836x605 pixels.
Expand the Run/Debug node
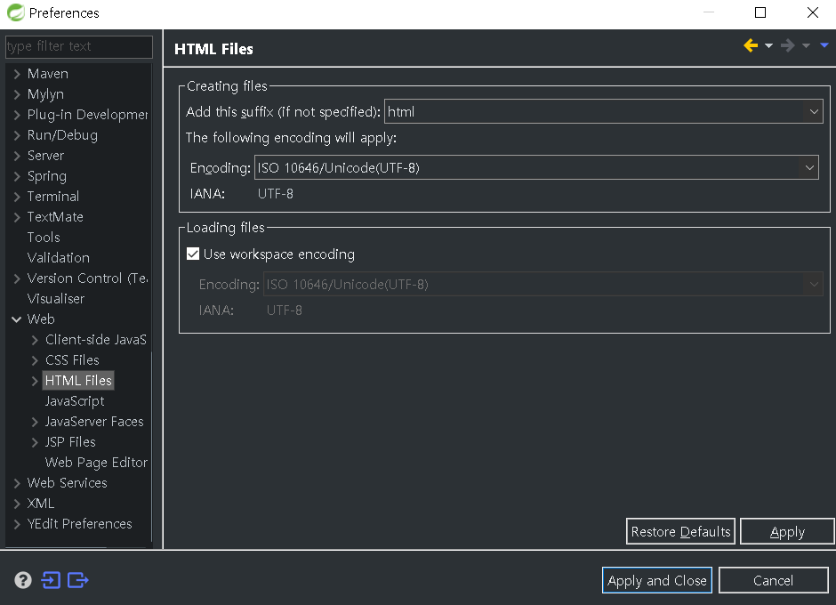(17, 135)
